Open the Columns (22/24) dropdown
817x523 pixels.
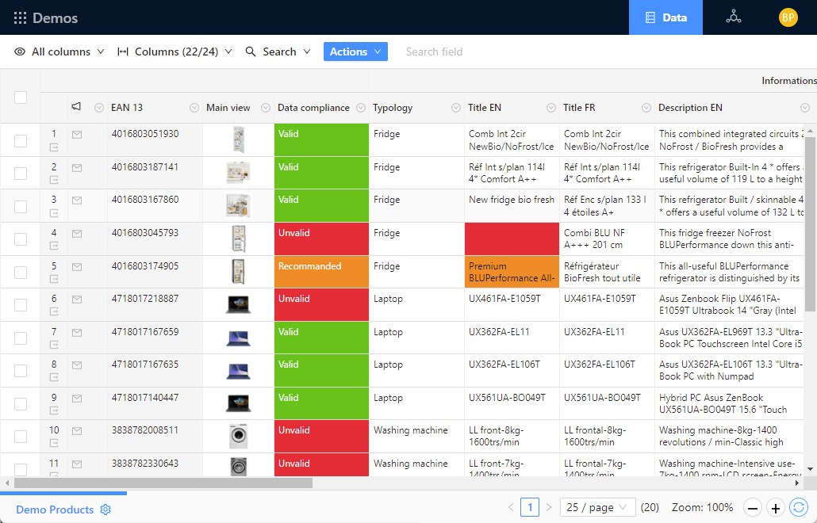[x=175, y=52]
